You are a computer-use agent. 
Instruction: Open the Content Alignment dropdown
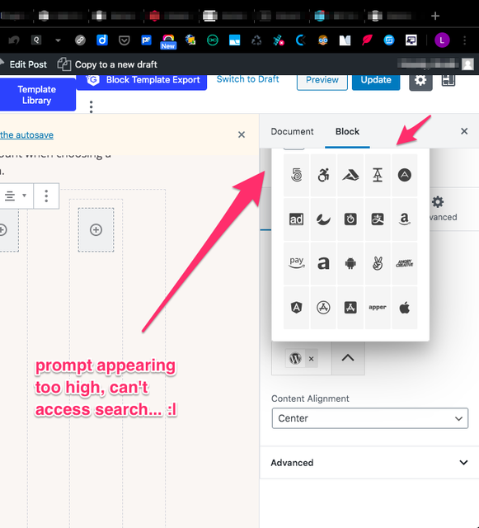pyautogui.click(x=370, y=418)
